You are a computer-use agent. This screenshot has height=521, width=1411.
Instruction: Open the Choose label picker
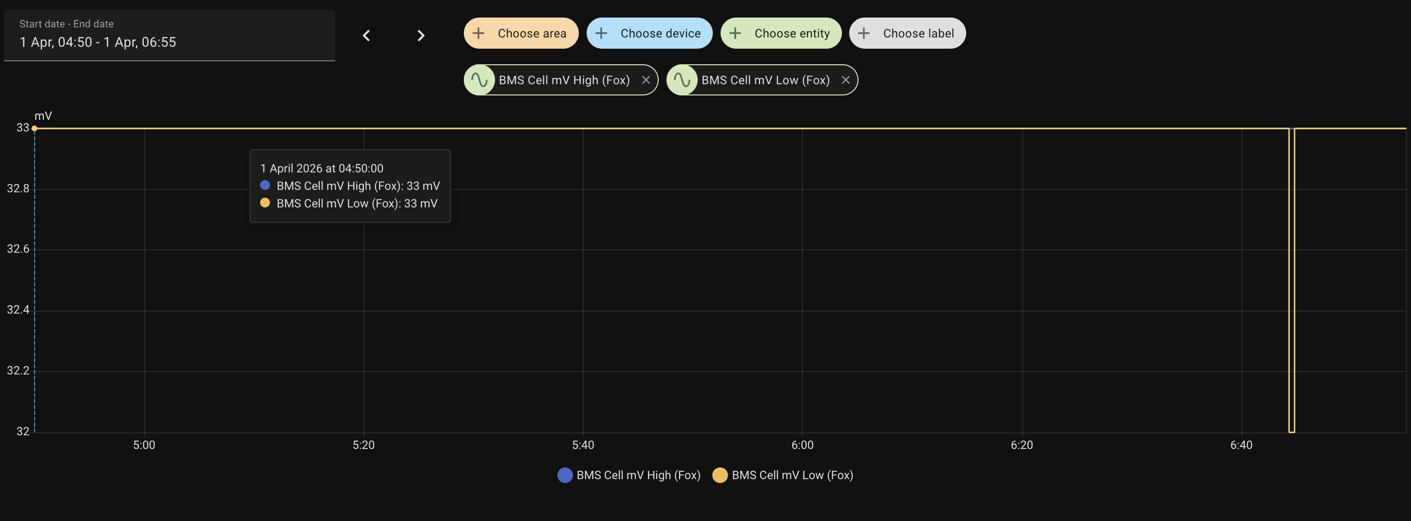click(x=918, y=34)
